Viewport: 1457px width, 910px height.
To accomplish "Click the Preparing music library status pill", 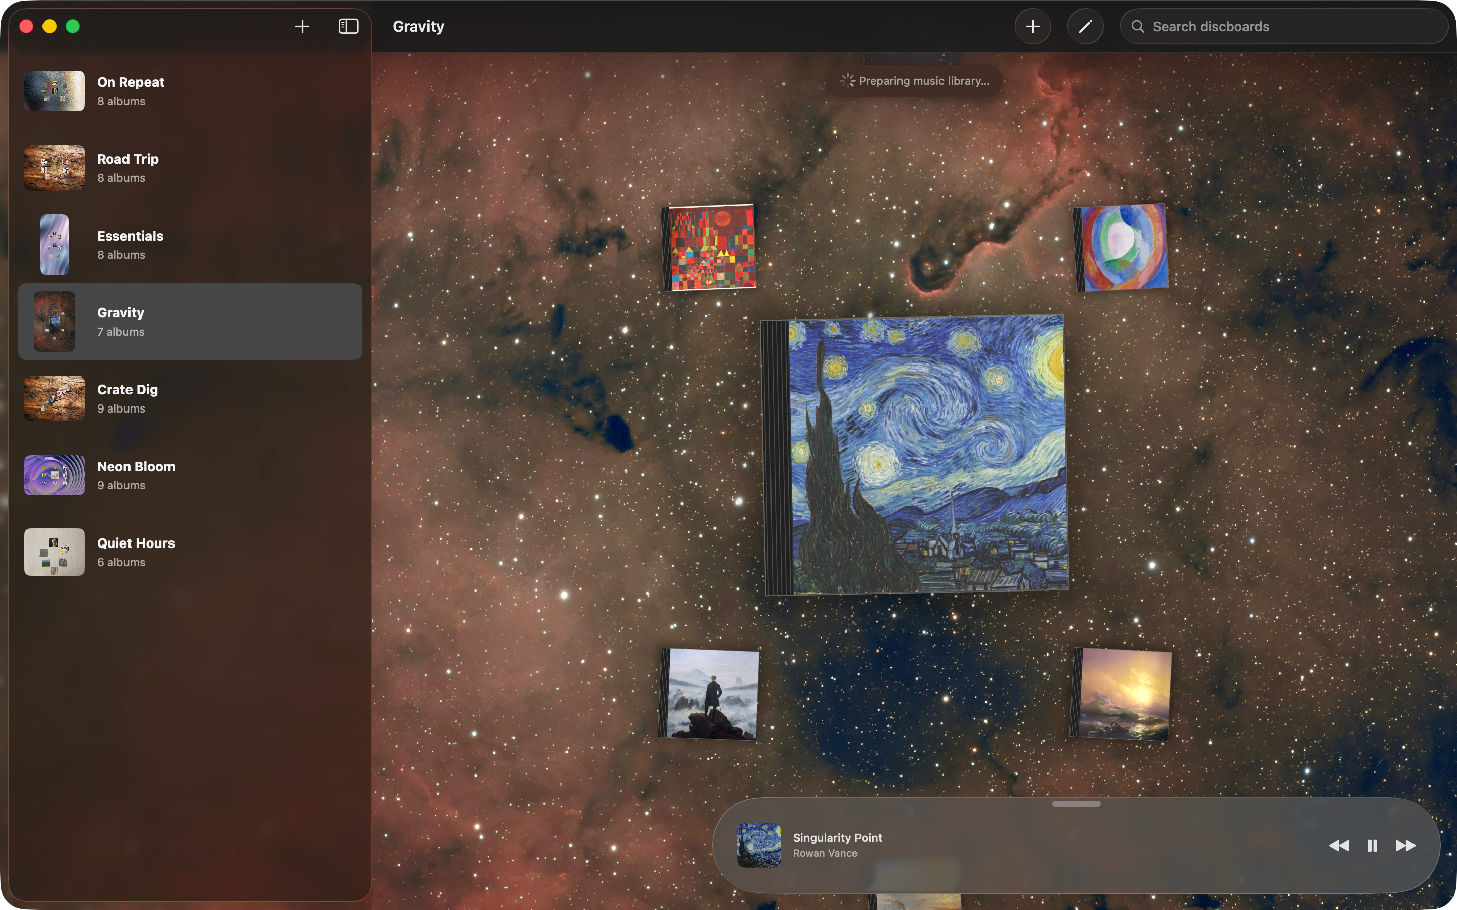I will (915, 81).
